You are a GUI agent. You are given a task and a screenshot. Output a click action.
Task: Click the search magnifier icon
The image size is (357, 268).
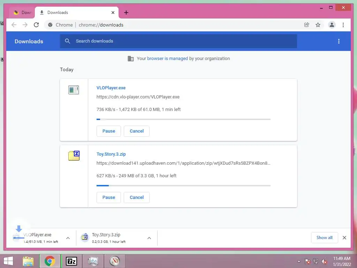(x=67, y=41)
